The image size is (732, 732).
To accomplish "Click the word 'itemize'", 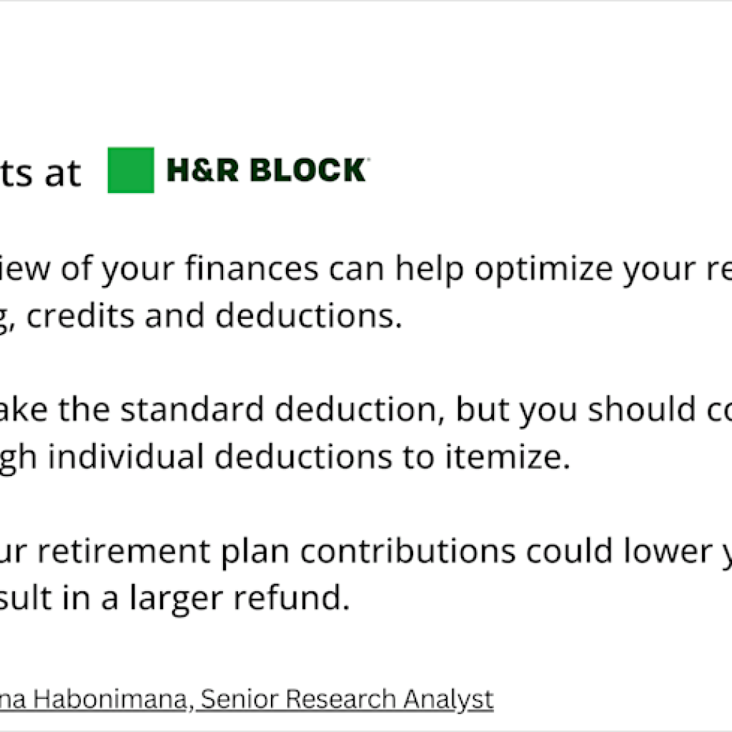I will coord(499,457).
